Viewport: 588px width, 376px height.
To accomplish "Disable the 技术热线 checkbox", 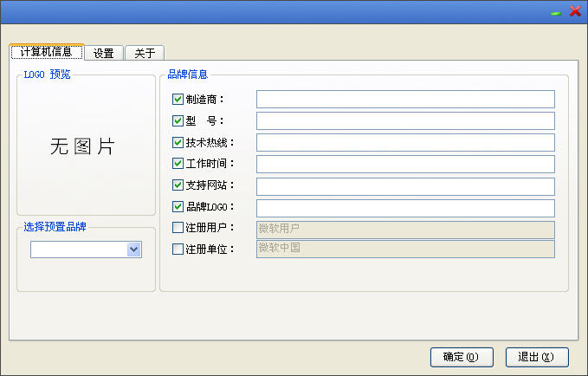I will (x=178, y=143).
